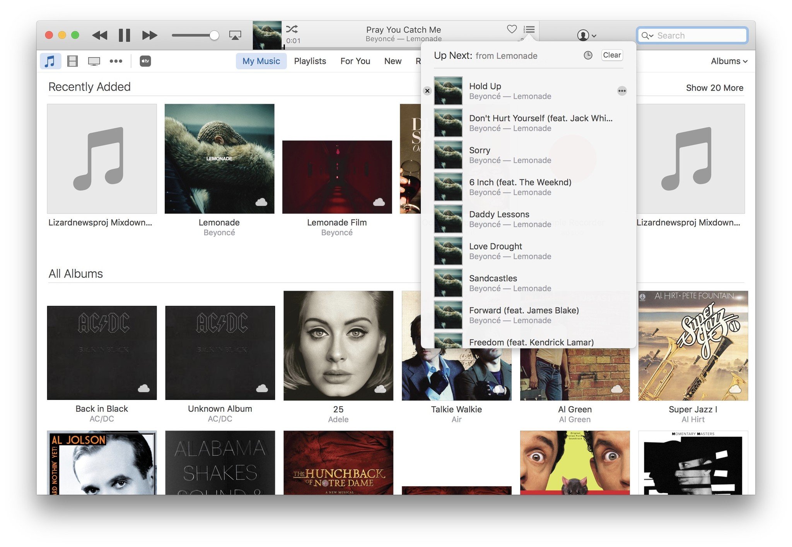Open Hunchback of Notre Dame album
The height and width of the screenshot is (547, 792).
click(x=338, y=463)
